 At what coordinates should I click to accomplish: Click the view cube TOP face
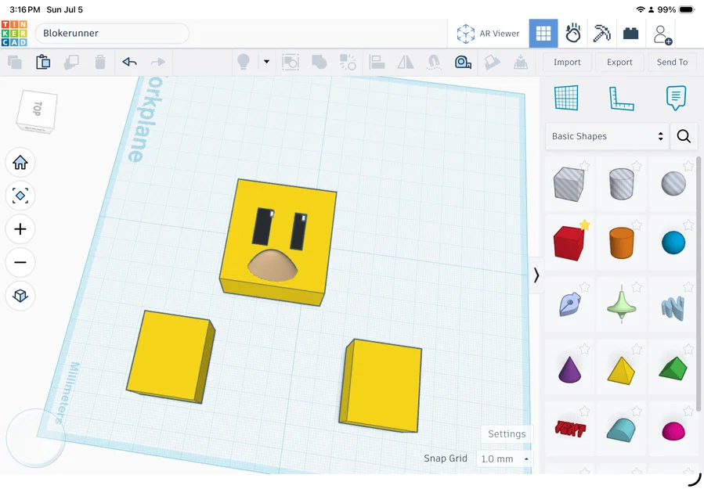pos(38,110)
